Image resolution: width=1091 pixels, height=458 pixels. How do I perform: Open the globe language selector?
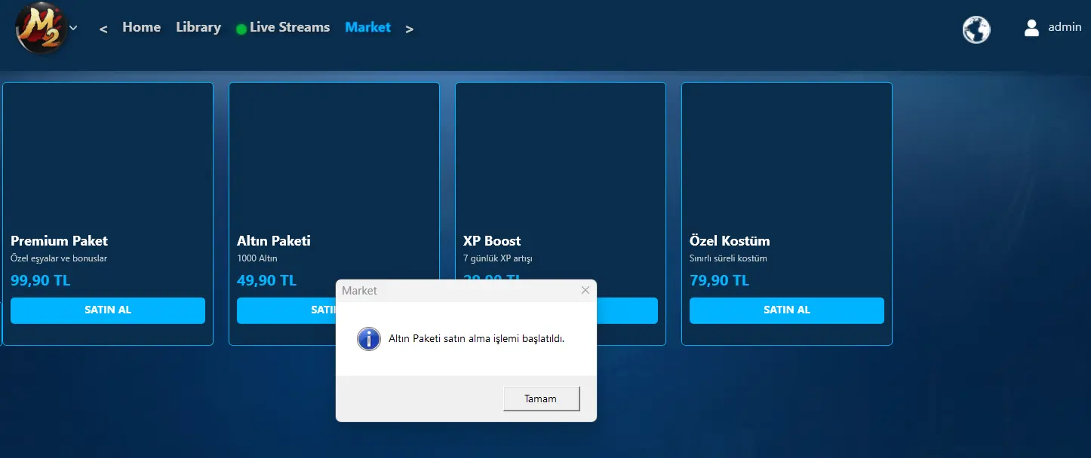click(976, 30)
